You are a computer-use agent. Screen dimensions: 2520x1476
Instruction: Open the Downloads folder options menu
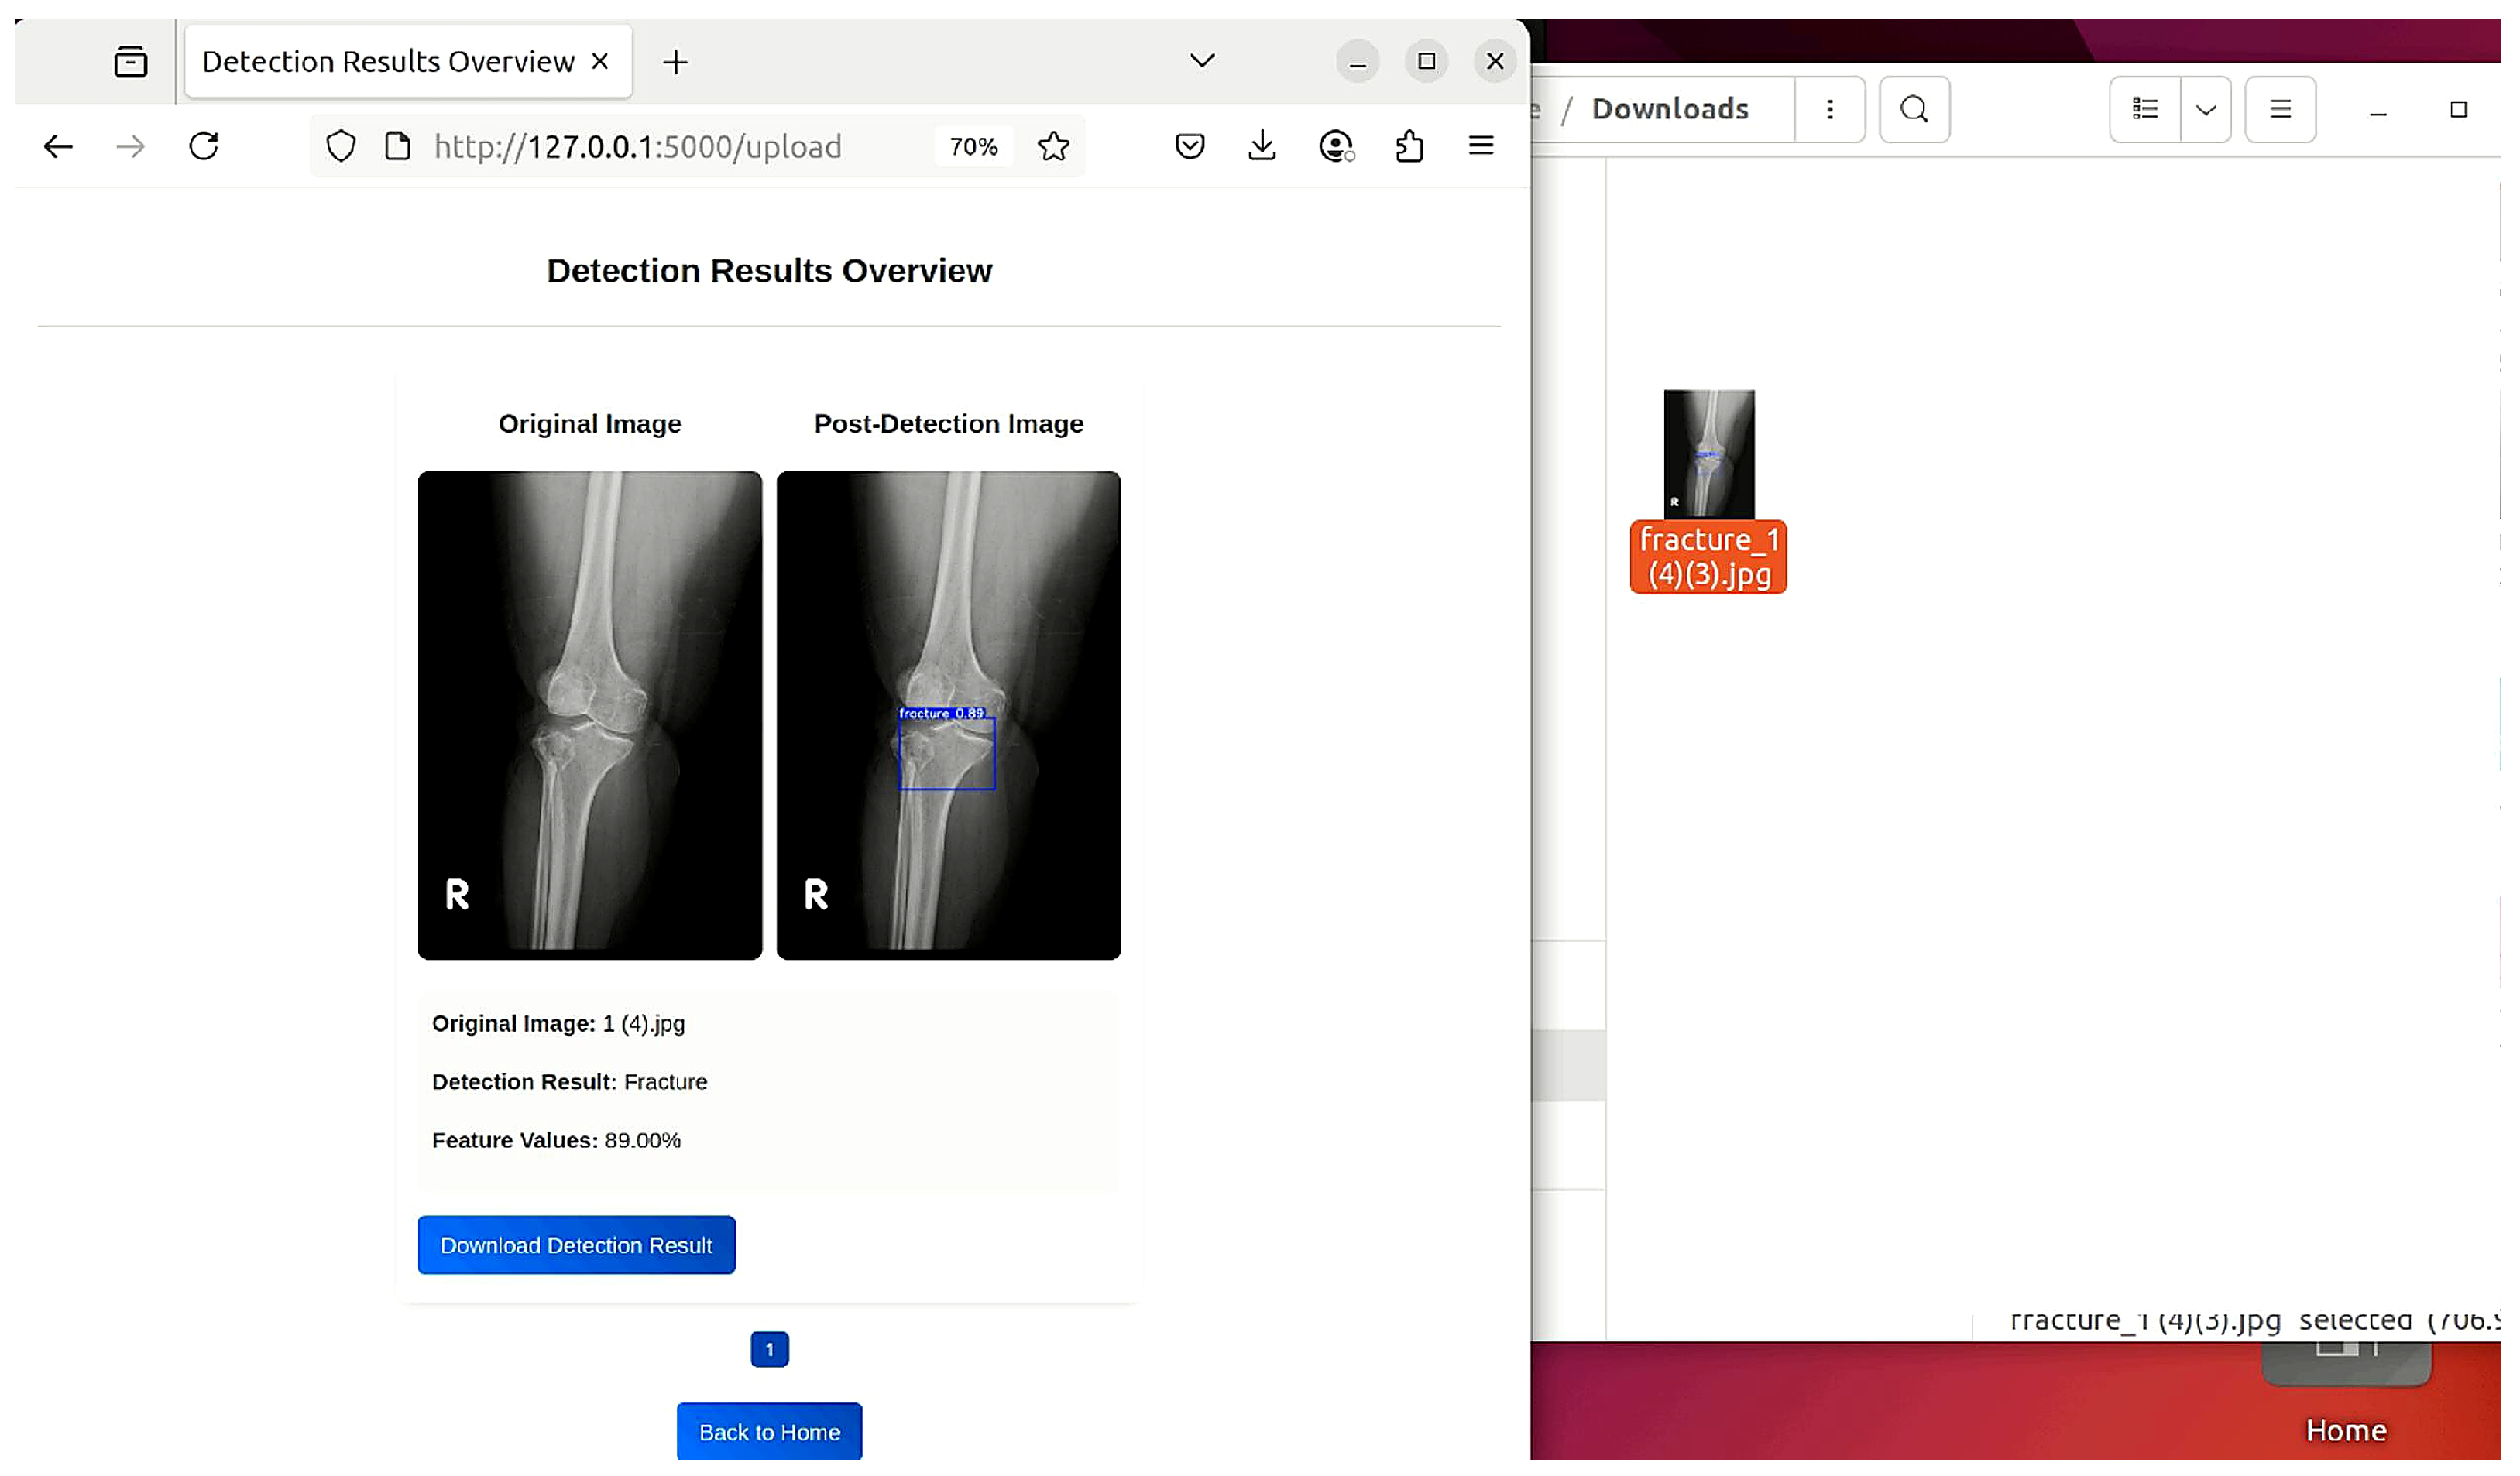tap(1830, 109)
